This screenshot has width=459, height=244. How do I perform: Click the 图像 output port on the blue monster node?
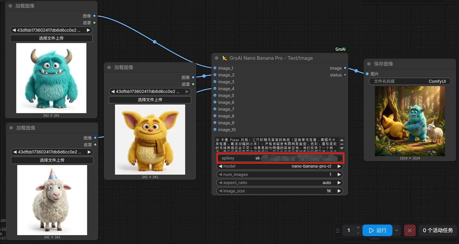94,16
